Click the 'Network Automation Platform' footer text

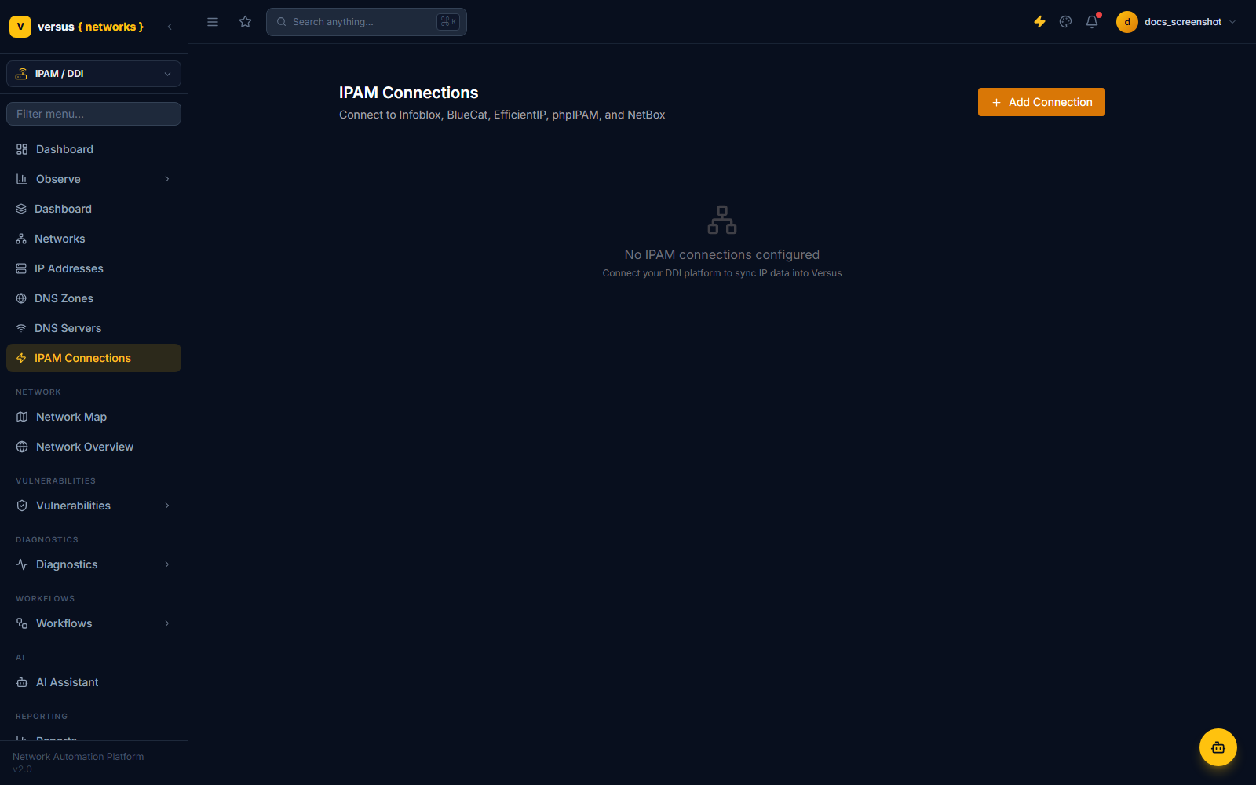click(78, 757)
